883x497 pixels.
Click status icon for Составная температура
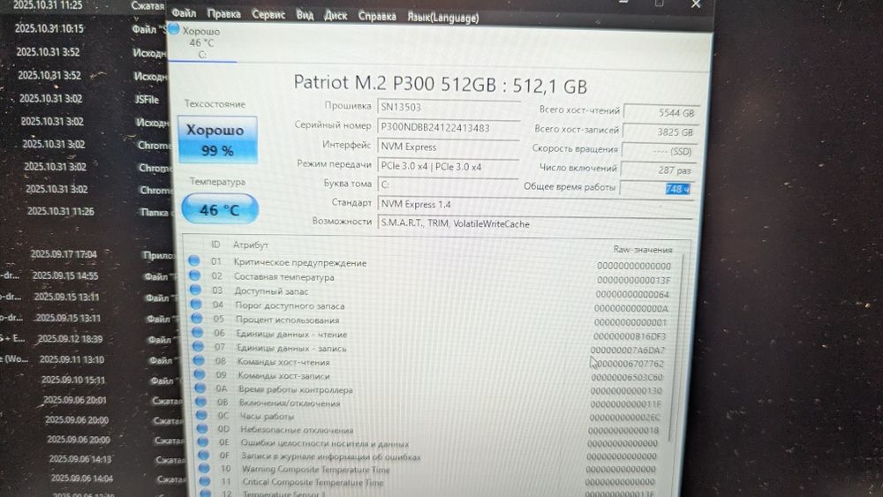194,275
